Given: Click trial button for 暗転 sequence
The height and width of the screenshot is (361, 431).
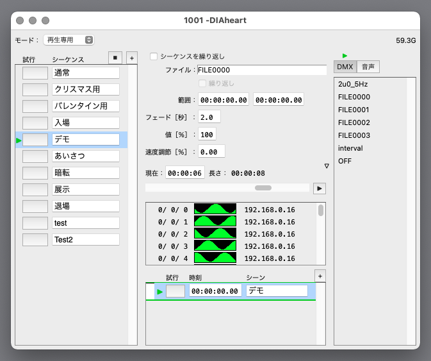Looking at the screenshot, I should click(35, 172).
